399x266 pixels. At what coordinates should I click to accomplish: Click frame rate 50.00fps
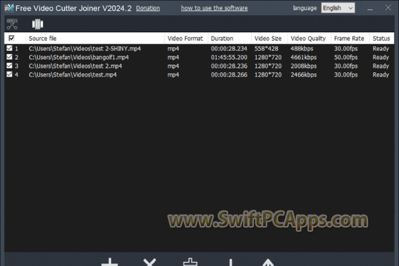[x=346, y=57]
